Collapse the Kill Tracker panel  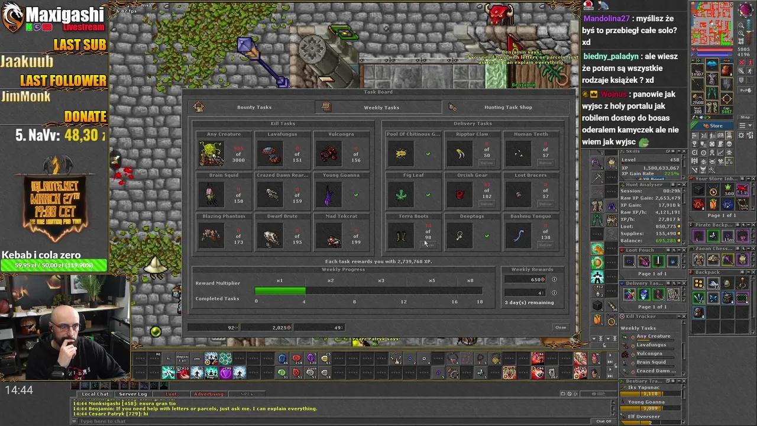(x=679, y=315)
